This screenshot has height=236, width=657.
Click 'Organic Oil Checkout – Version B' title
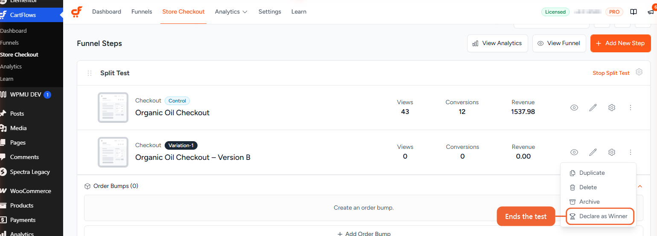click(193, 157)
